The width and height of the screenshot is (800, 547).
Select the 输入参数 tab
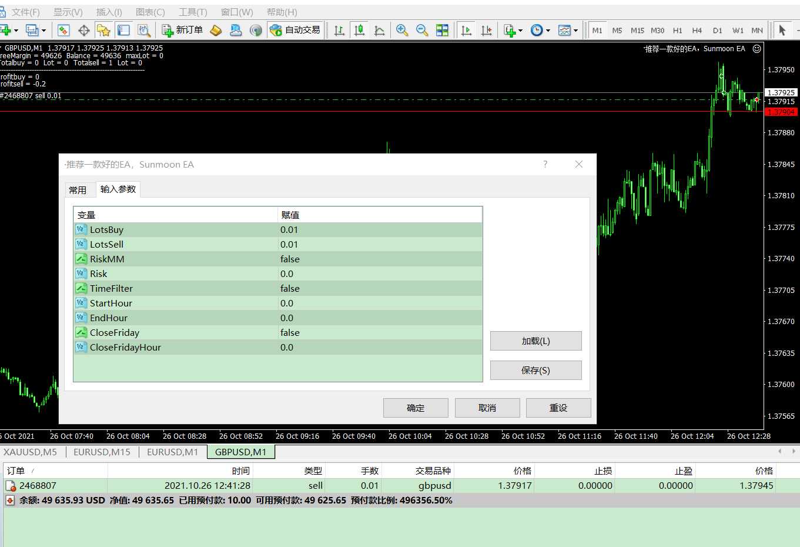point(118,189)
